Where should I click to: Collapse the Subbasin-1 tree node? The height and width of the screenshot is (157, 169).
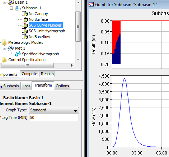(x=11, y=8)
